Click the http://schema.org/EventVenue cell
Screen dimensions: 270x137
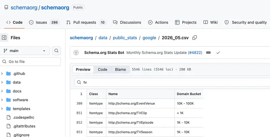(x=140, y=104)
